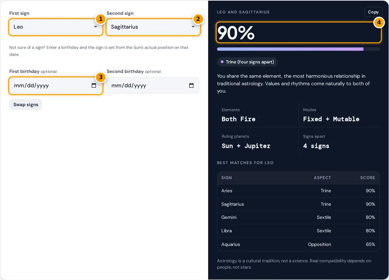Focus the First birthday date field
Screen dimensions: 389x280
click(55, 86)
